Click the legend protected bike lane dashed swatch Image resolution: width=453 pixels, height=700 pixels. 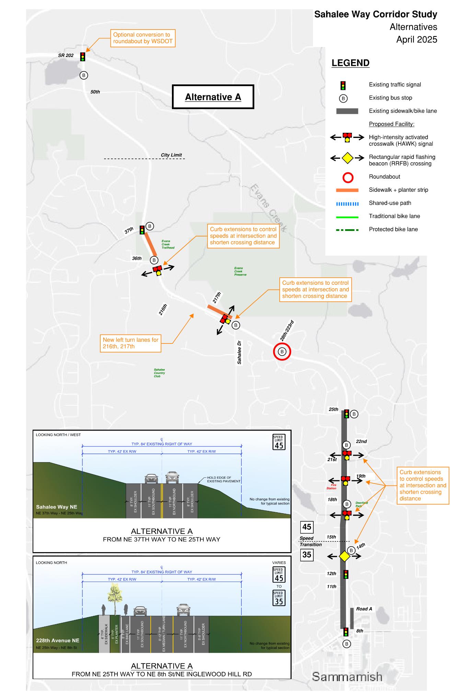click(x=347, y=230)
